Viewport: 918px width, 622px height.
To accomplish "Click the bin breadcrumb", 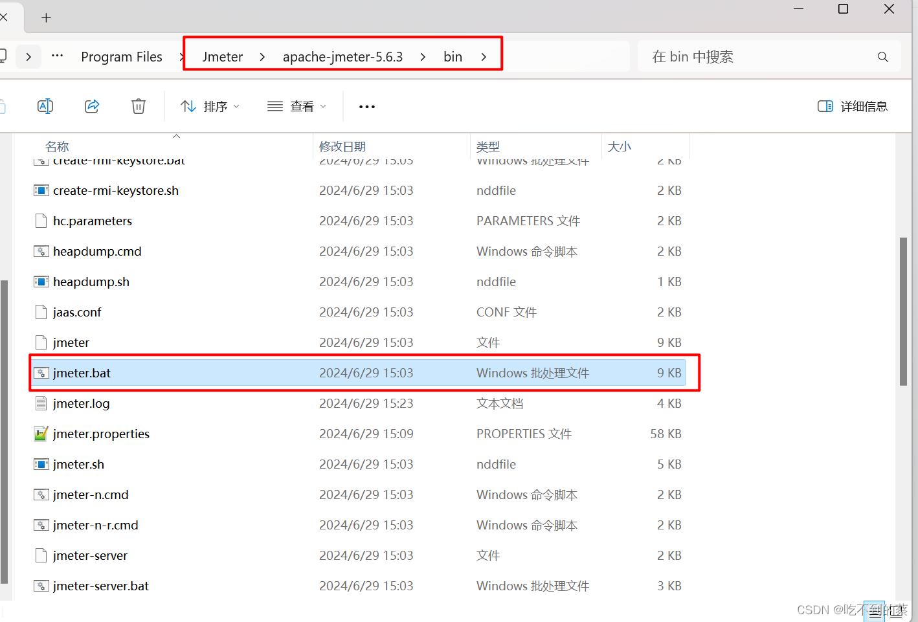I will click(x=453, y=57).
